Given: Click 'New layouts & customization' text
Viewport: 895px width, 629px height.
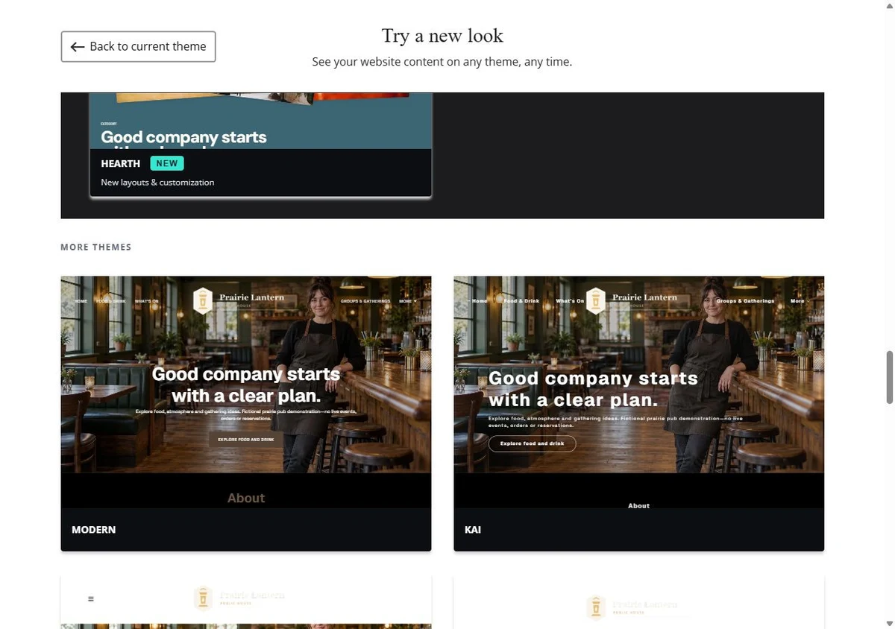Looking at the screenshot, I should [157, 182].
